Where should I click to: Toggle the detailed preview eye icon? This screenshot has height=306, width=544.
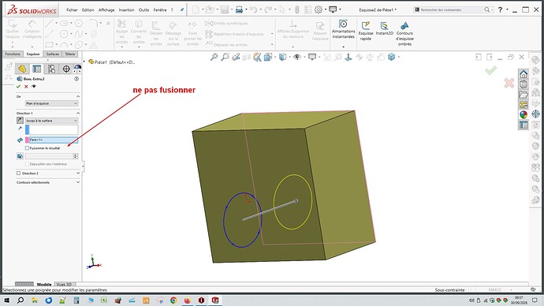34,87
